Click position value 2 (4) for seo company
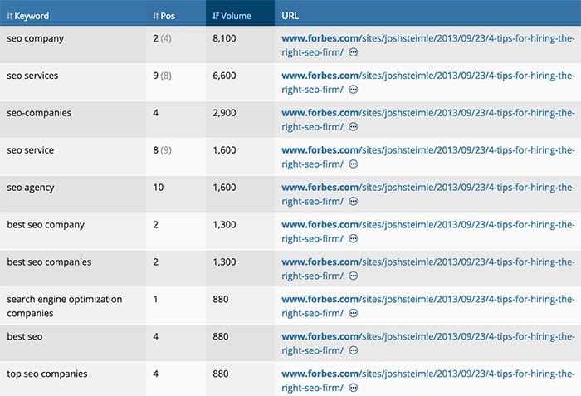The image size is (581, 396). tap(162, 38)
